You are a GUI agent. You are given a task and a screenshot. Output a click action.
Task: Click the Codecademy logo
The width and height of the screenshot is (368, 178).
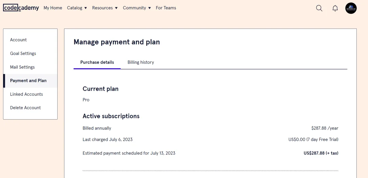pyautogui.click(x=21, y=8)
